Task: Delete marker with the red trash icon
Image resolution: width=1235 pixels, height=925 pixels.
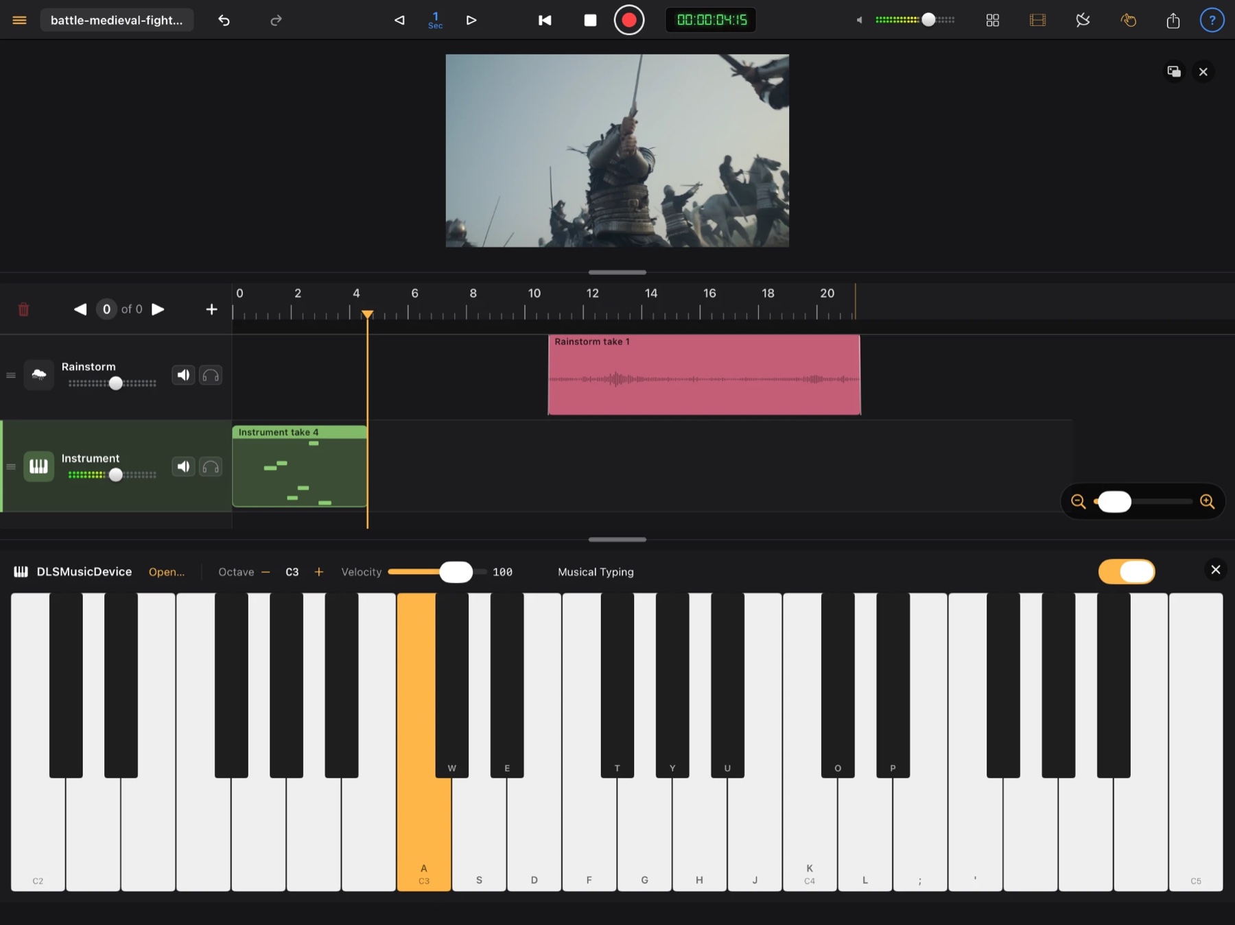Action: (23, 309)
